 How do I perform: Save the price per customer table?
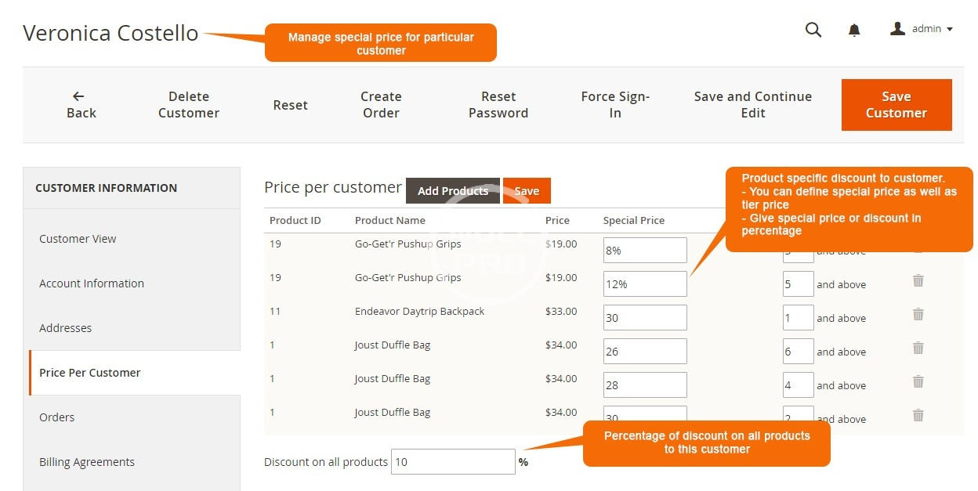pyautogui.click(x=527, y=191)
